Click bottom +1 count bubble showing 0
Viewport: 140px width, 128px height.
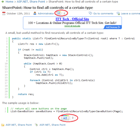pyautogui.click(x=73, y=118)
